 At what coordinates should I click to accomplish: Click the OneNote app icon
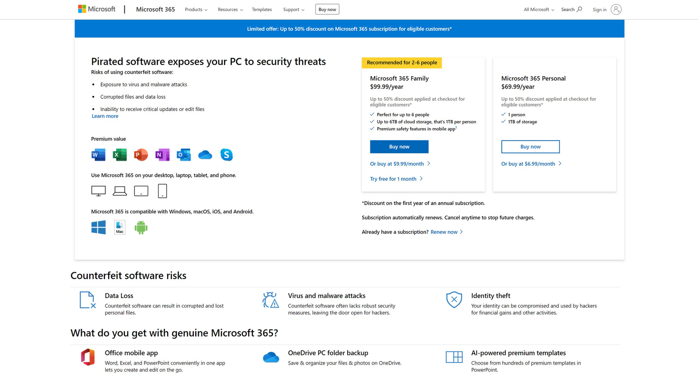[x=162, y=155]
